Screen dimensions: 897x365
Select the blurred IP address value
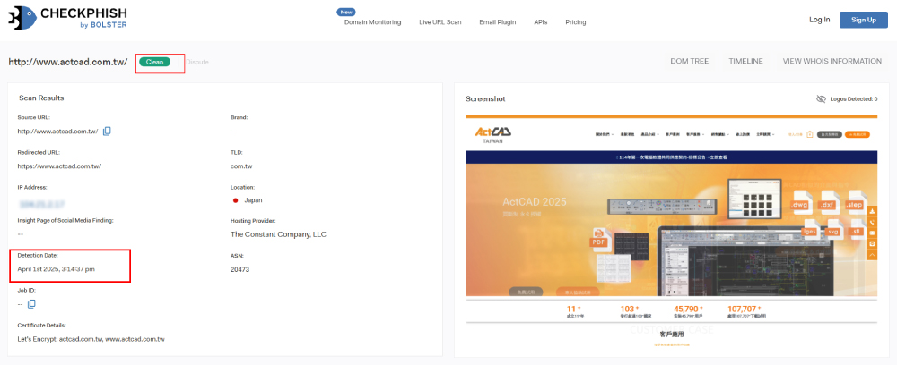tap(42, 203)
